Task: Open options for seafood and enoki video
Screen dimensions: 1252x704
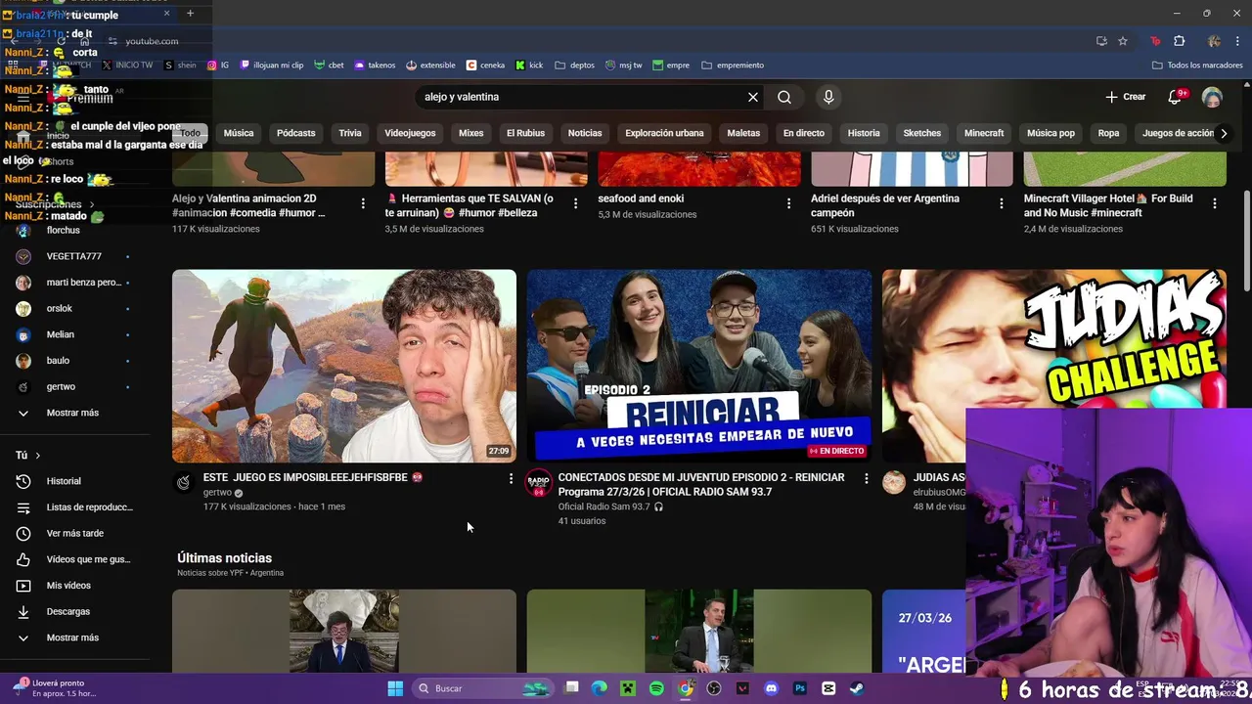Action: [788, 203]
